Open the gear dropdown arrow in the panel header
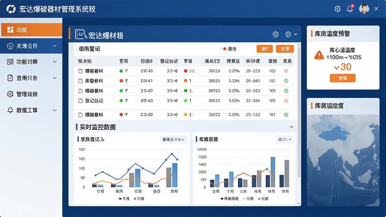386x217 pixels. pos(296,34)
